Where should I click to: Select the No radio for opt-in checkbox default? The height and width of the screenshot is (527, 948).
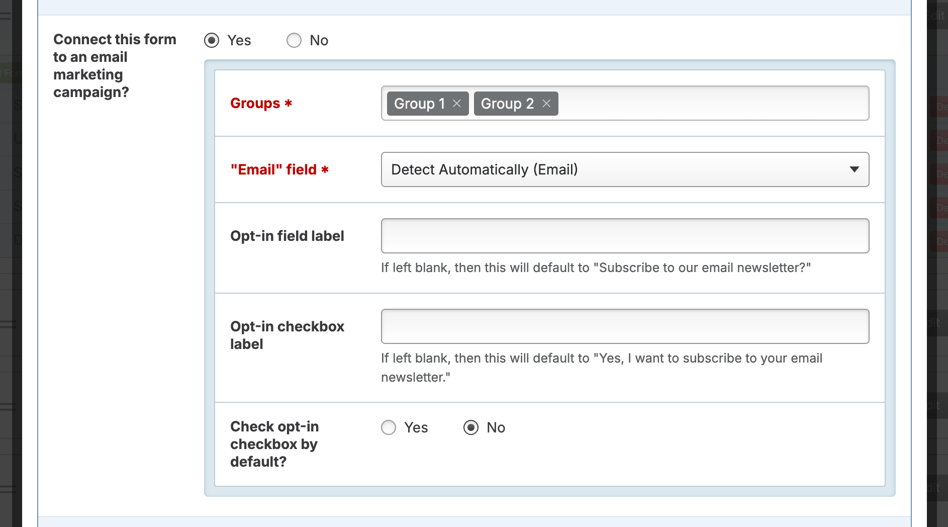(x=470, y=427)
